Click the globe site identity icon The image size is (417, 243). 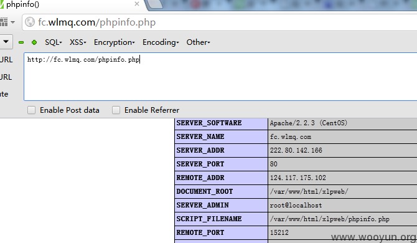click(30, 22)
